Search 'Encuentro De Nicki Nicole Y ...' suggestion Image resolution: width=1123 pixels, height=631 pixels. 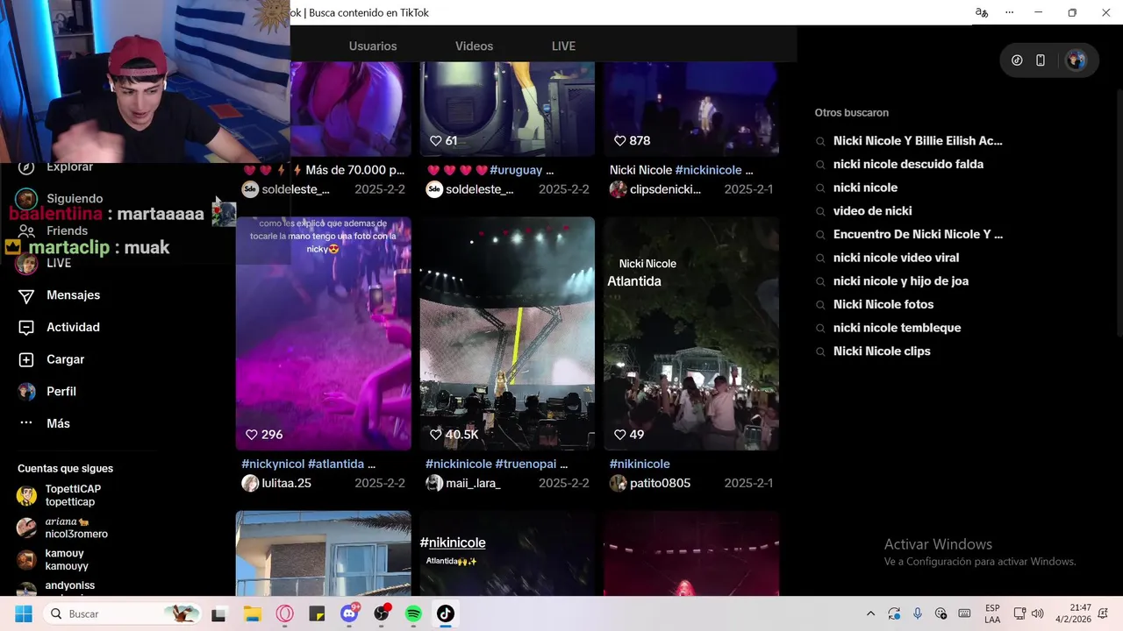click(918, 235)
